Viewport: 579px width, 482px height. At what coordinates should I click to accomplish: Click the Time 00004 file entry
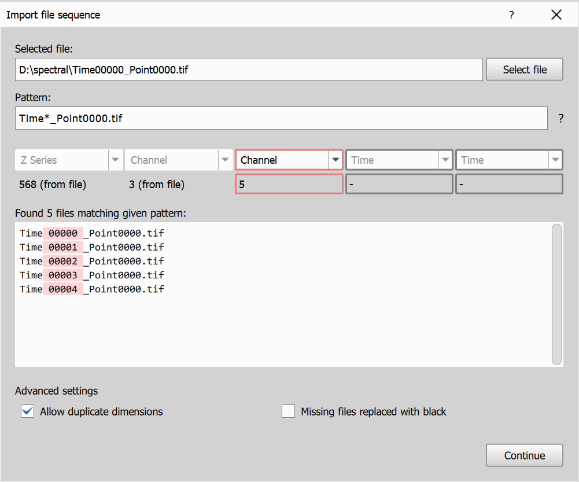[x=91, y=289]
